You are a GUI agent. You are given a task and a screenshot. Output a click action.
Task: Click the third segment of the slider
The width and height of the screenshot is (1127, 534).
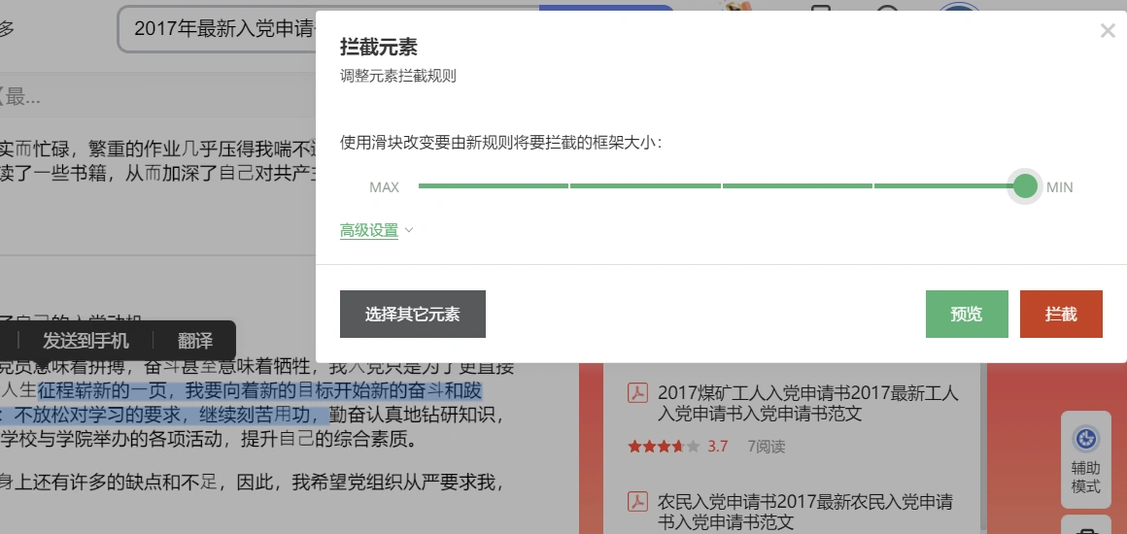797,186
